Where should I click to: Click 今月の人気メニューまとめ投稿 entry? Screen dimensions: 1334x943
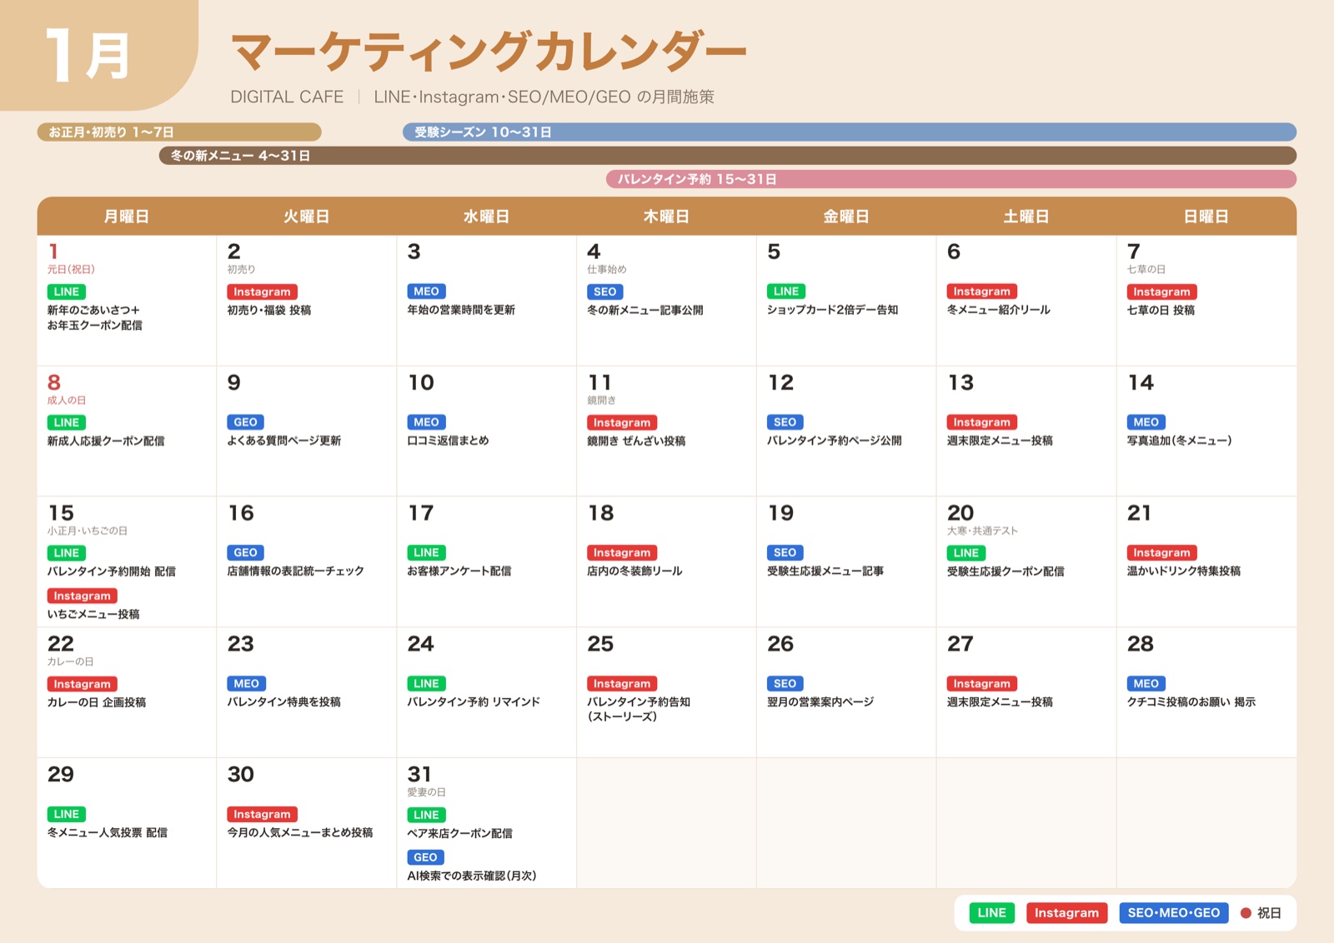[x=300, y=833]
